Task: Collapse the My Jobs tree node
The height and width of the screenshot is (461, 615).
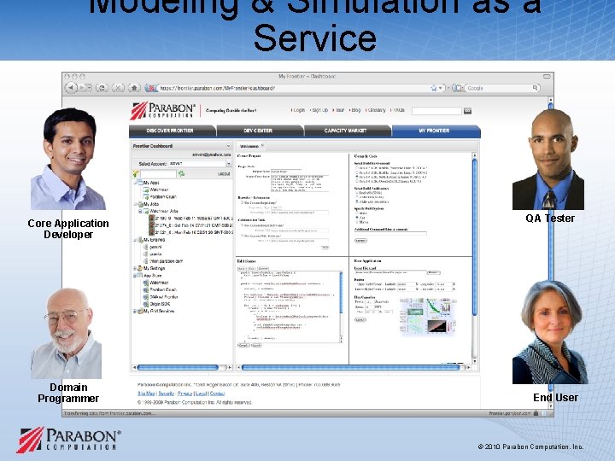Action: 135,204
